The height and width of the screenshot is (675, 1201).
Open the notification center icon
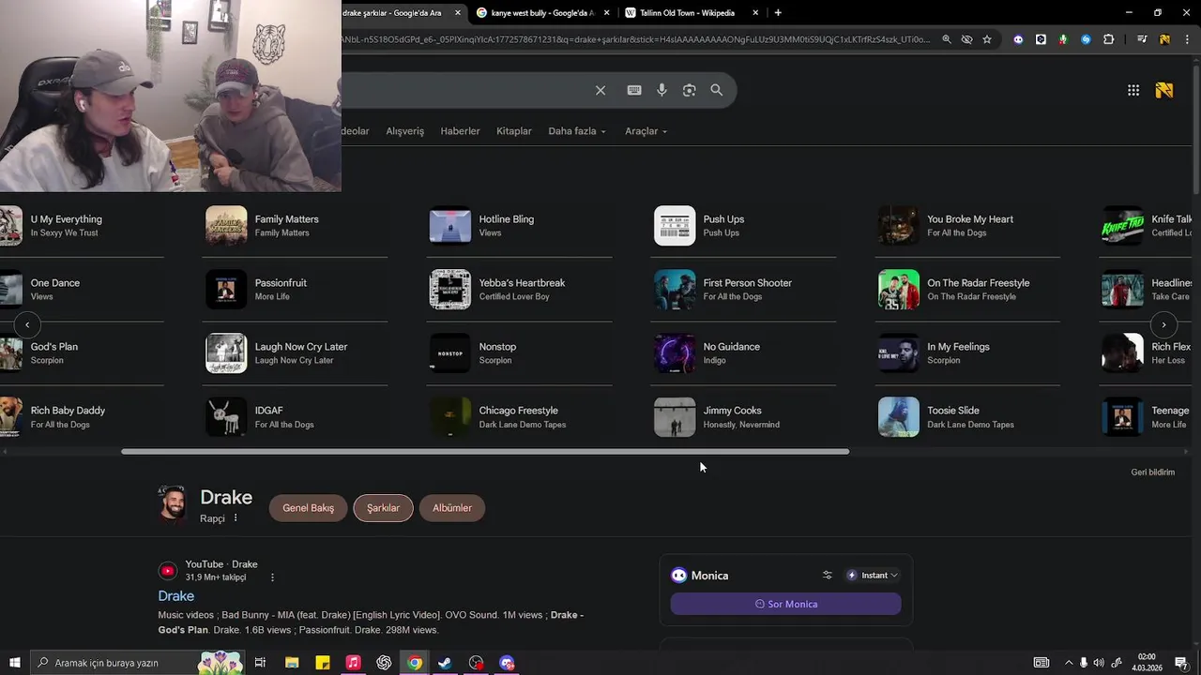pos(1181,663)
